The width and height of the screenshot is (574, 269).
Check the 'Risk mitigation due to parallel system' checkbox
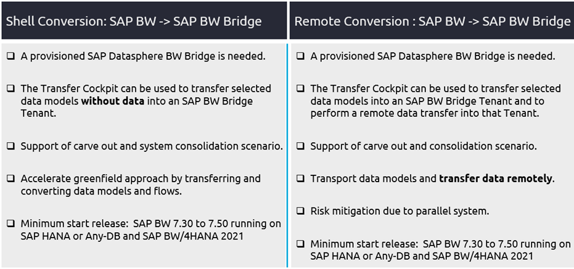coord(300,211)
